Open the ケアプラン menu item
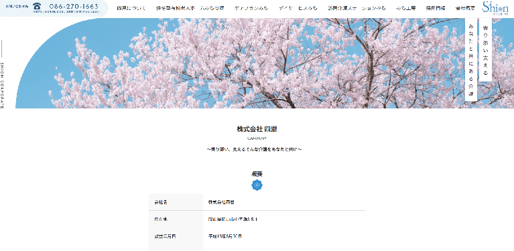This screenshot has width=514, height=251. (x=251, y=8)
